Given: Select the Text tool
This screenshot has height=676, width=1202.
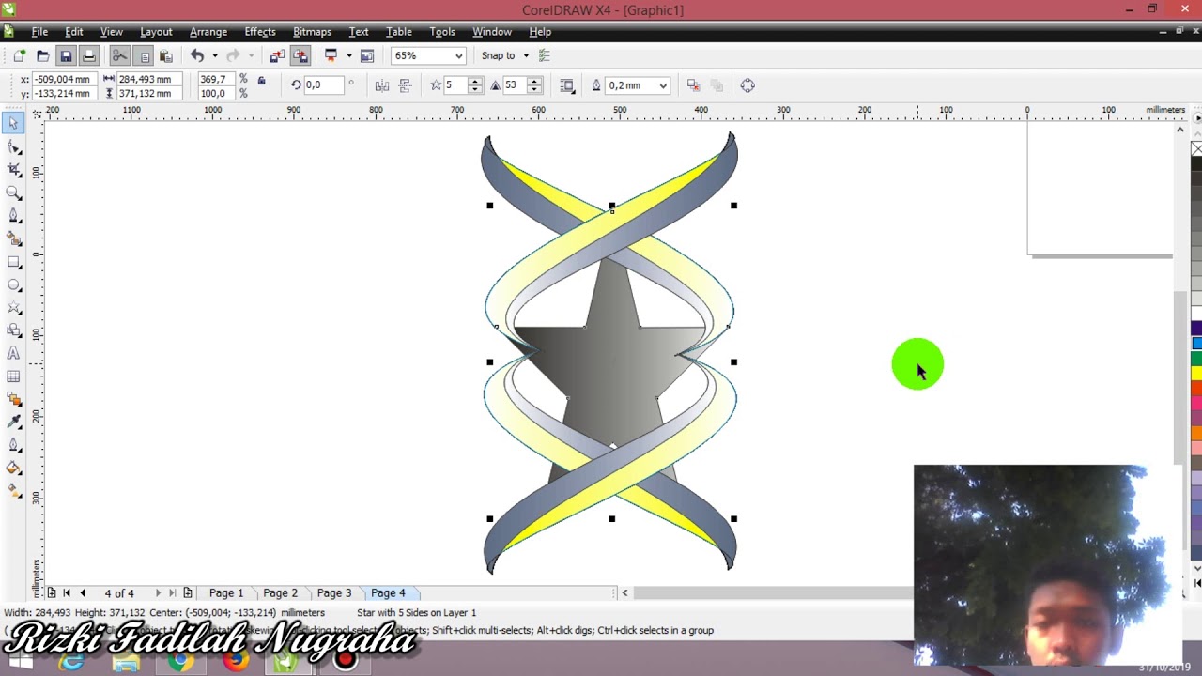Looking at the screenshot, I should (x=13, y=354).
